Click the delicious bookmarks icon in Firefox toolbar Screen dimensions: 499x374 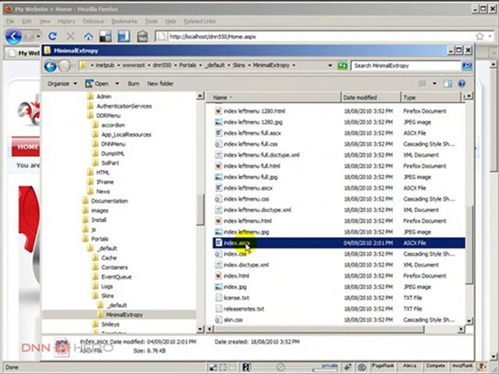(x=106, y=36)
